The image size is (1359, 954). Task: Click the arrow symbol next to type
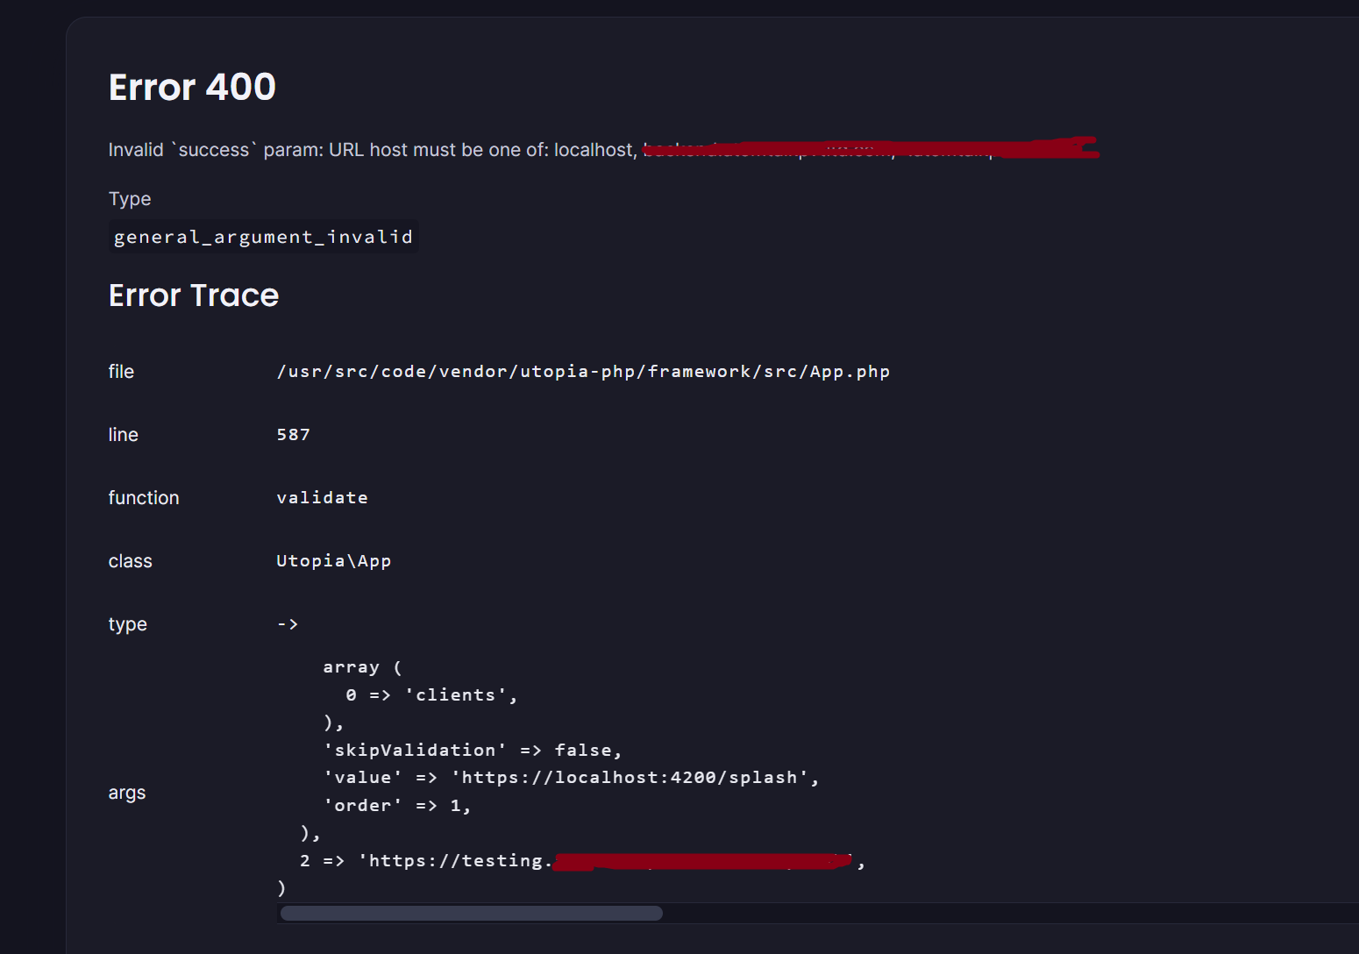[287, 623]
